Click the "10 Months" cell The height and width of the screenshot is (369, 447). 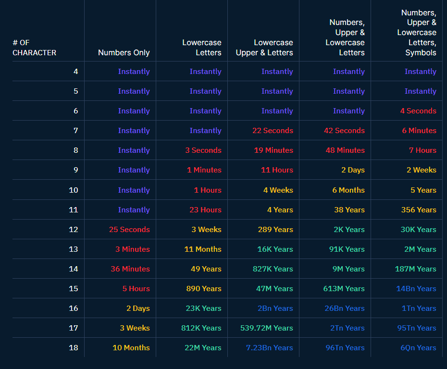(x=131, y=348)
